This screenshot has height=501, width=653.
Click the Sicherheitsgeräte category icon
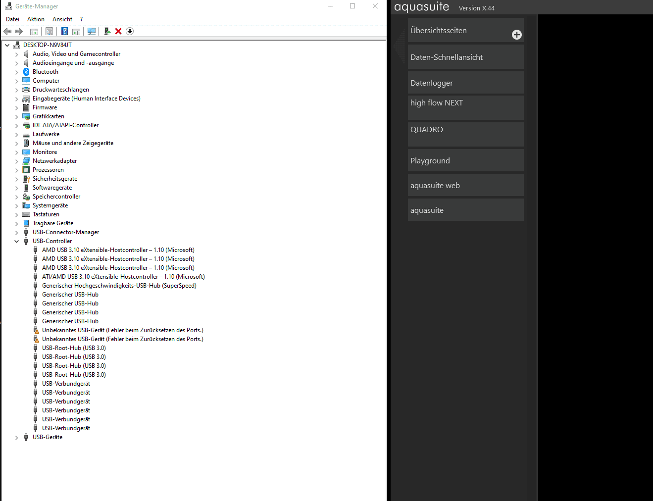[26, 179]
